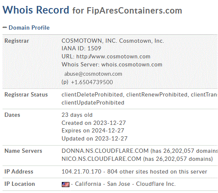Image resolution: width=218 pixels, height=193 pixels.
Task: Click the Domain Profile heading link
Action: pyautogui.click(x=29, y=28)
